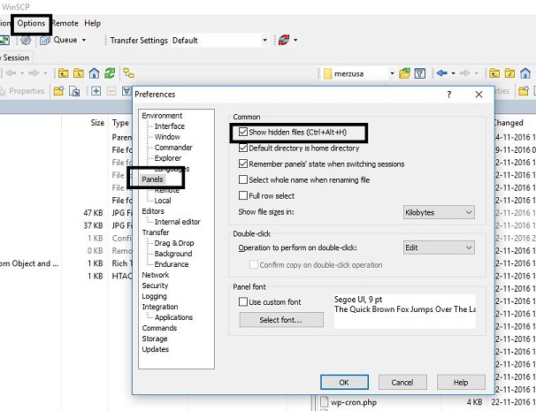Click the Queue toolbar icon
Image resolution: width=536 pixels, height=411 pixels.
tap(46, 40)
